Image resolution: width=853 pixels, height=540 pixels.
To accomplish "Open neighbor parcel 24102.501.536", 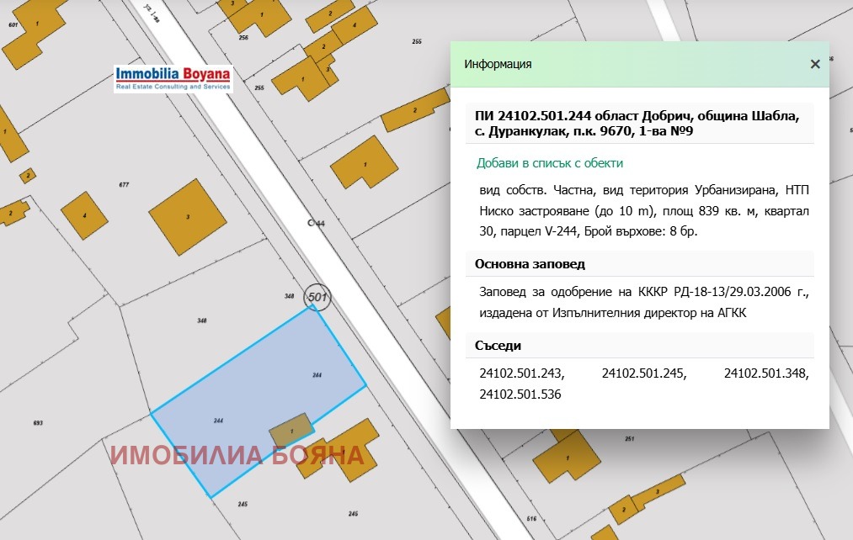I will (520, 394).
